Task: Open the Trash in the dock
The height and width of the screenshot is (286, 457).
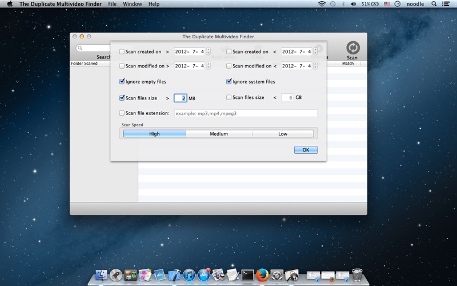Action: (357, 275)
